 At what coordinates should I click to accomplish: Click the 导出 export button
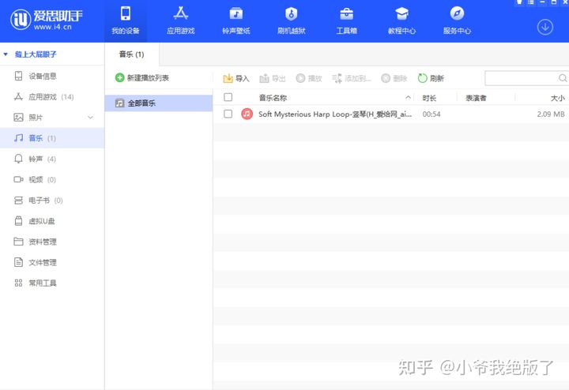coord(273,78)
